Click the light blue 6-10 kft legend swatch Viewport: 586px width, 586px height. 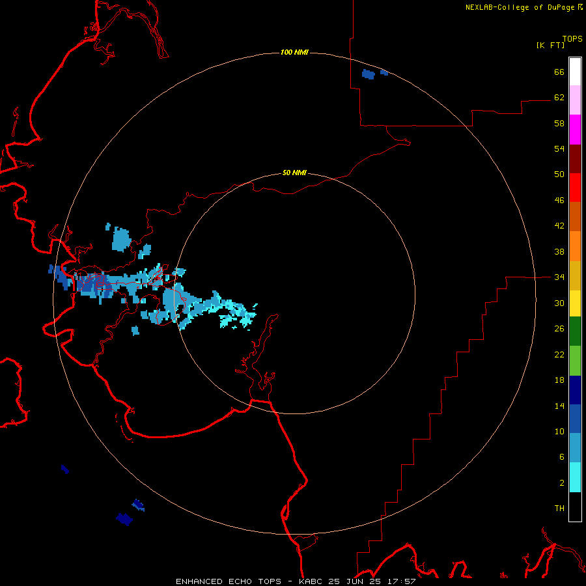(575, 448)
